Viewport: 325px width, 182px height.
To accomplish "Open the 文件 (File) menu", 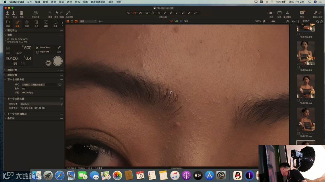I will (29, 2).
